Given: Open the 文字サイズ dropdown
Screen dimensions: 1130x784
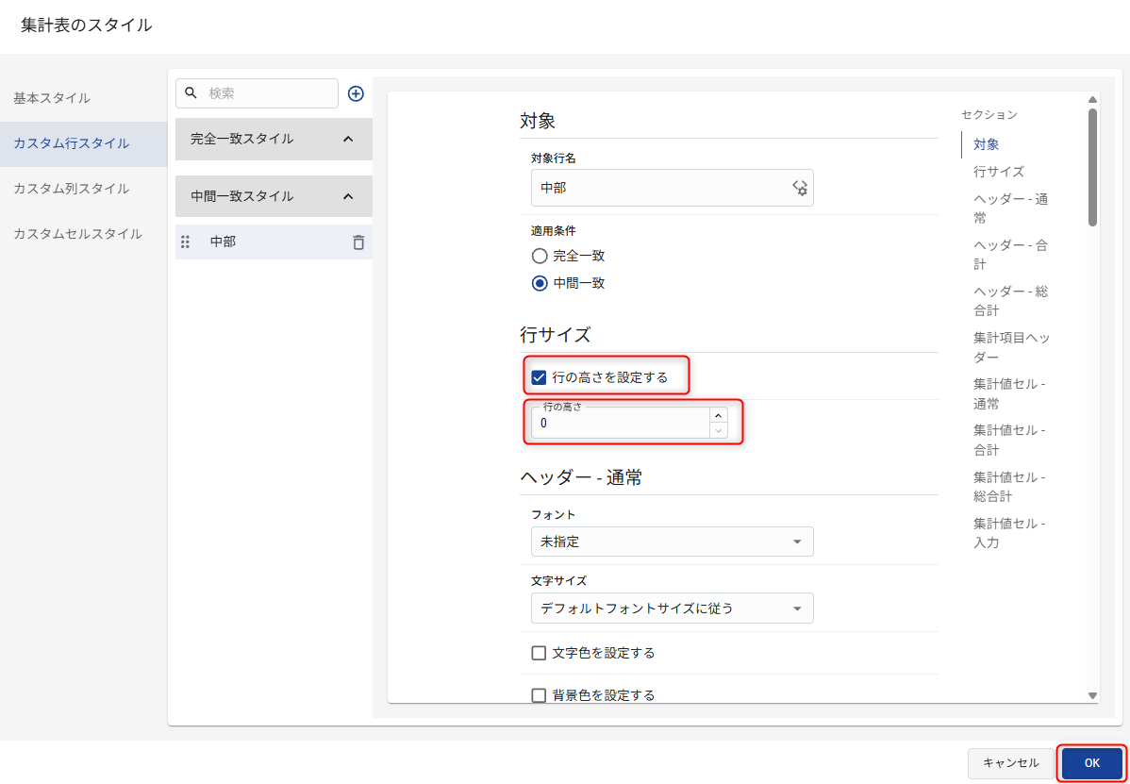Looking at the screenshot, I should 672,609.
